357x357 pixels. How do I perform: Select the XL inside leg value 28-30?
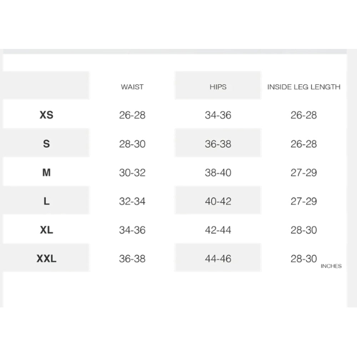click(303, 230)
